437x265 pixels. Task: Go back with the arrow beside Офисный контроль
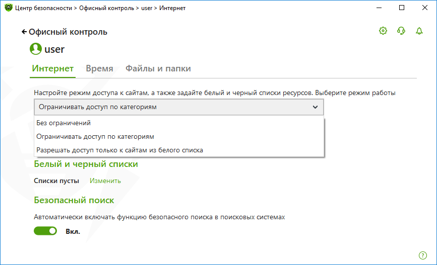(x=24, y=32)
